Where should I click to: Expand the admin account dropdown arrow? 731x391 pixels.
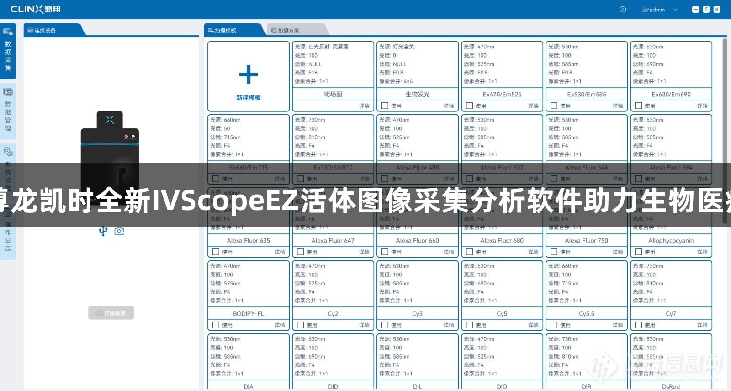pyautogui.click(x=675, y=10)
